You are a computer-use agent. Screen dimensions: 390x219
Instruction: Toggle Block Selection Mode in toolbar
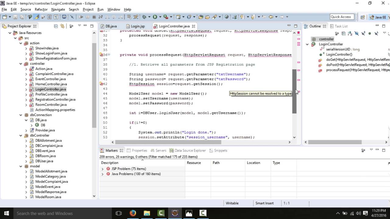click(49, 17)
